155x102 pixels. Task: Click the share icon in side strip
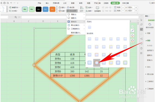pos(141,39)
